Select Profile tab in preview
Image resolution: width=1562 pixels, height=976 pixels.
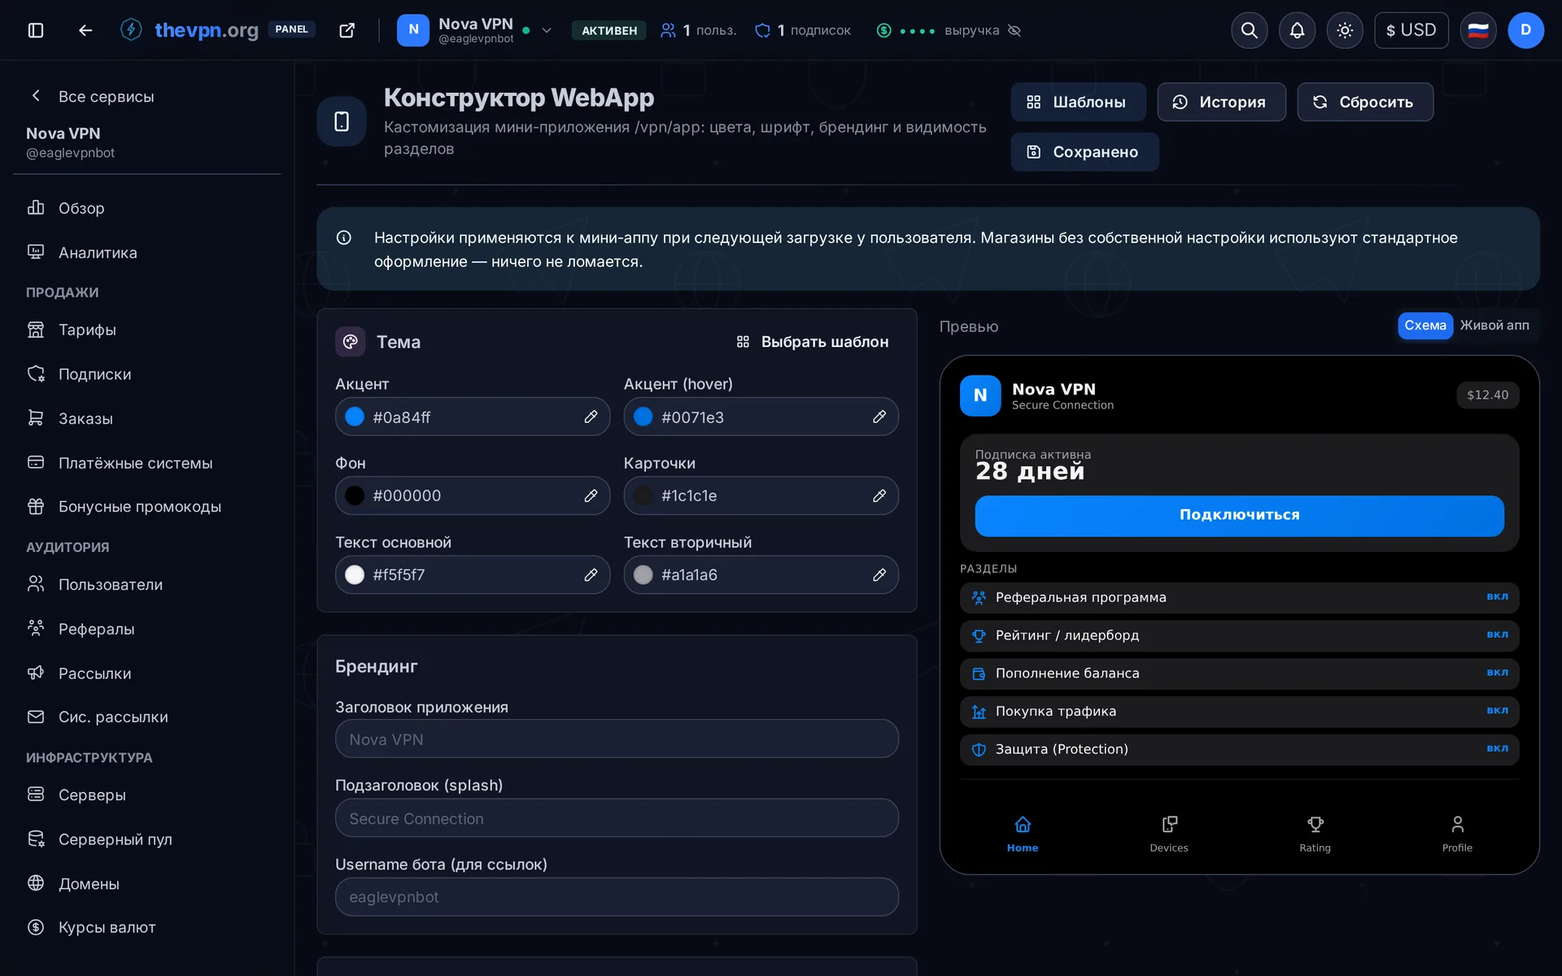pos(1457,834)
